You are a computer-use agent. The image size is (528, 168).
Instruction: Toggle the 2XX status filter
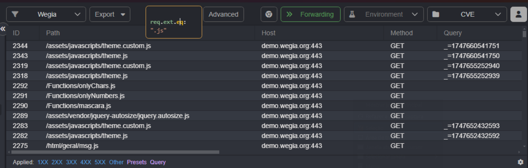tap(57, 162)
